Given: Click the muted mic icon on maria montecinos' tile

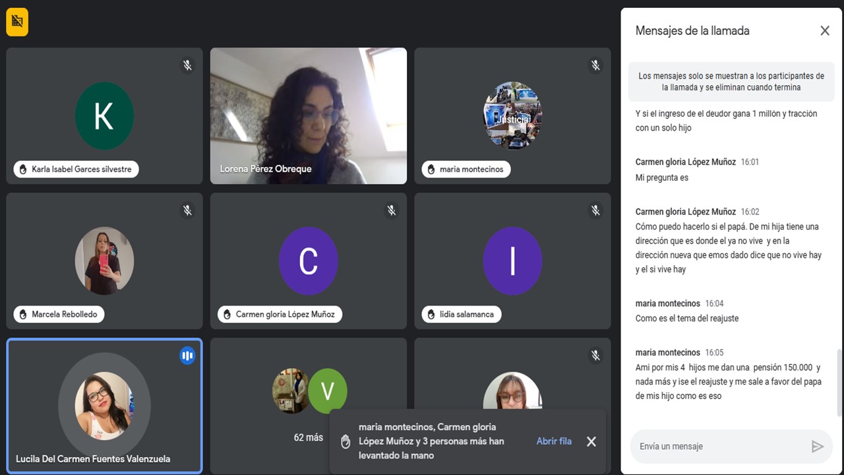Looking at the screenshot, I should click(x=595, y=65).
